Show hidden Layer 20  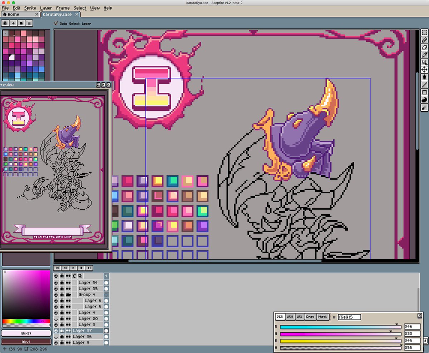pos(56,319)
